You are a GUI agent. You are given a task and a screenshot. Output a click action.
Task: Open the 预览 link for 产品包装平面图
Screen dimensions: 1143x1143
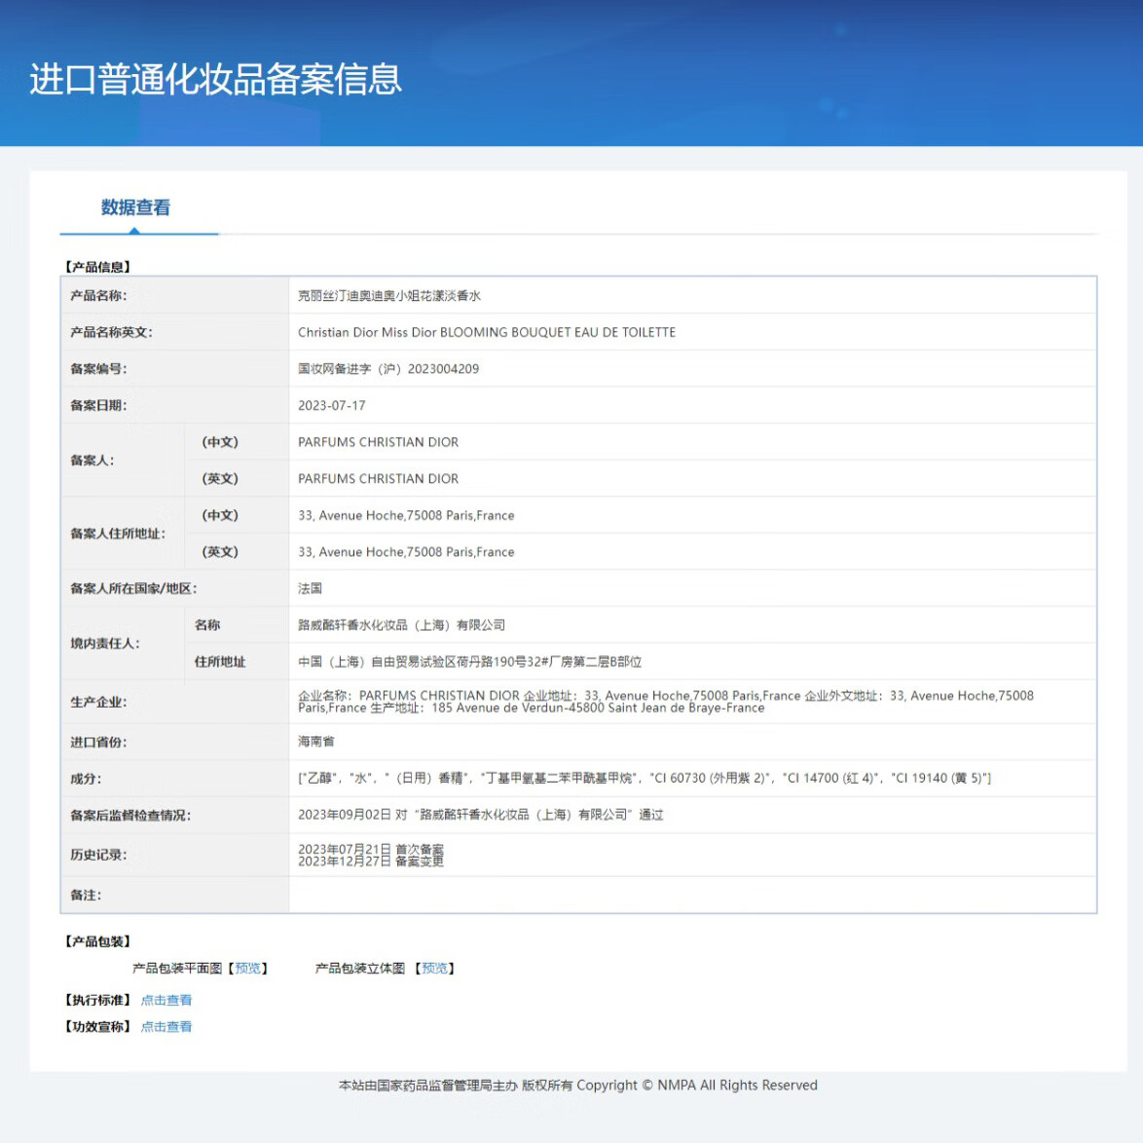tap(245, 968)
